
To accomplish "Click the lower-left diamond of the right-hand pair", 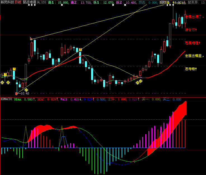I will 138,83.
